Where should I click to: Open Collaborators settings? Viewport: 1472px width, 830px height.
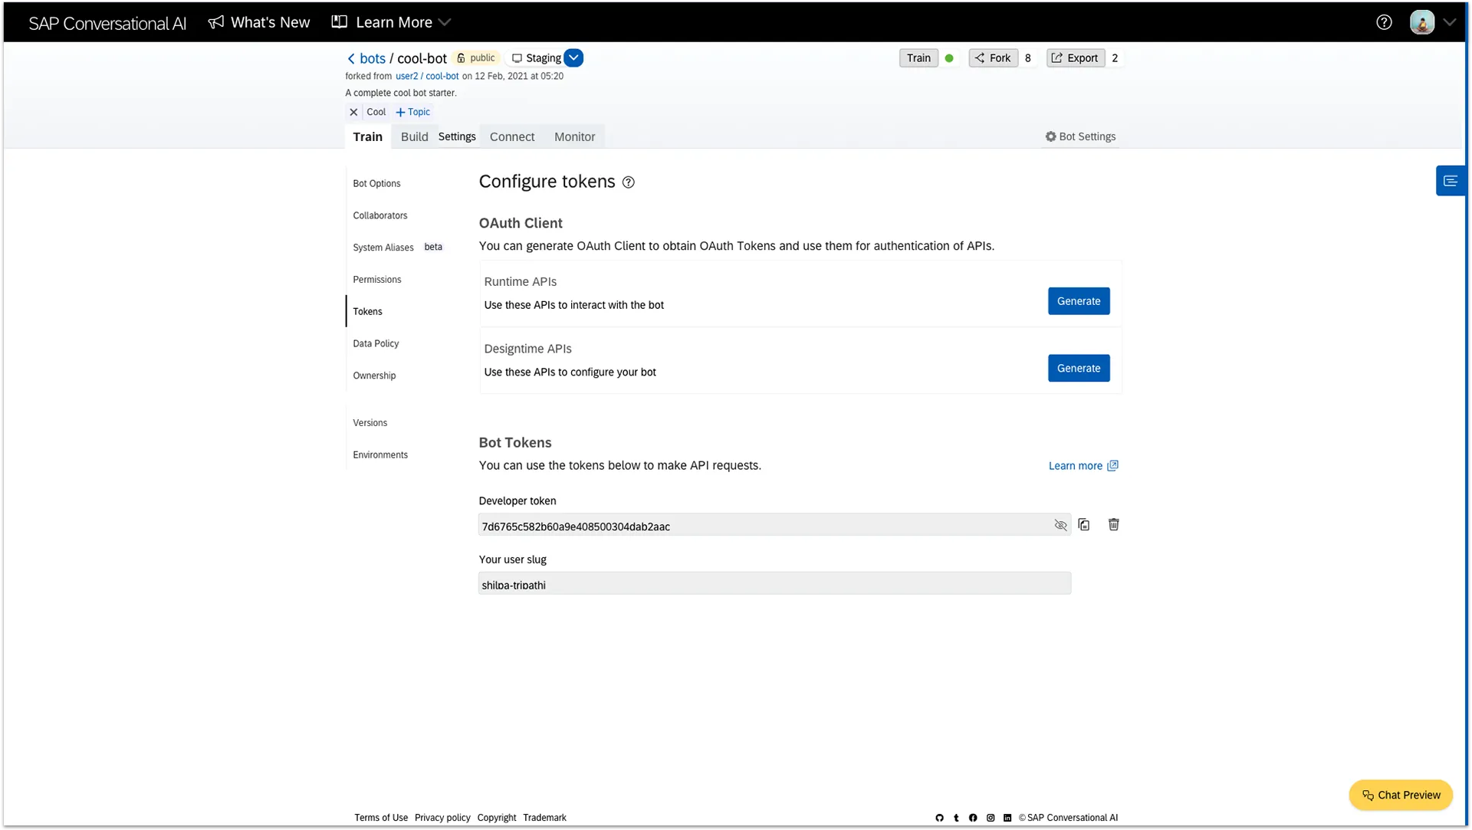click(x=379, y=215)
